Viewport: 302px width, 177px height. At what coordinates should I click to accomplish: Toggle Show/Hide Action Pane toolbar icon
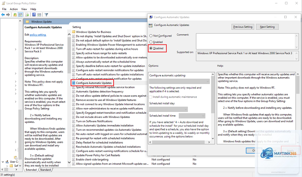pos(39,15)
